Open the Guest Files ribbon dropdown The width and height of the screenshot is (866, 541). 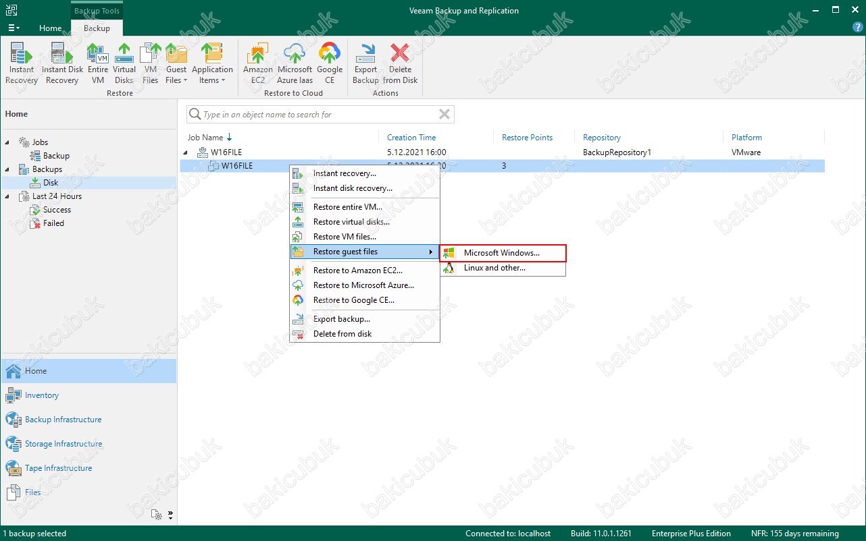(176, 63)
